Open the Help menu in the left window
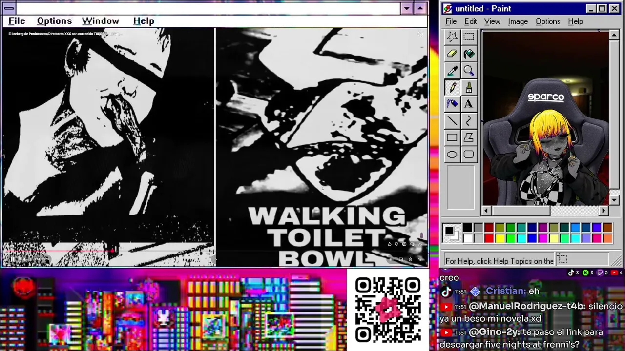625x351 pixels. tap(144, 21)
